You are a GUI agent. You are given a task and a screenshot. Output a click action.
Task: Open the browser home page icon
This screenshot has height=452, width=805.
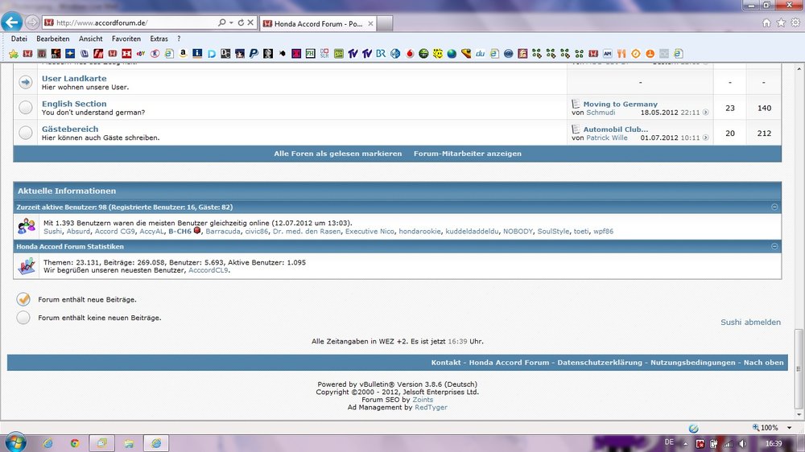coord(766,23)
